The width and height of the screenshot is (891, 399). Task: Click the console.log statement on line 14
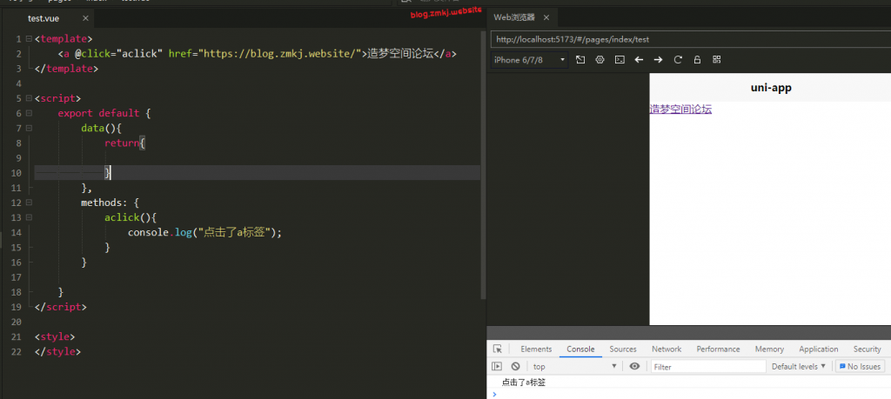(204, 233)
